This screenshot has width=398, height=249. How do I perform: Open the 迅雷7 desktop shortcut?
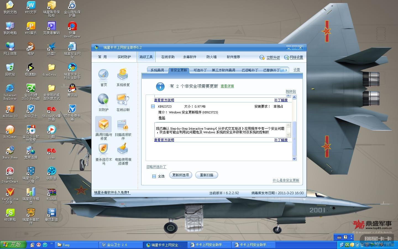(x=51, y=49)
